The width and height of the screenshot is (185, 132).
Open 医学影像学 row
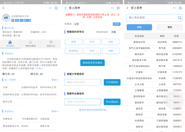pyautogui.click(x=154, y=96)
